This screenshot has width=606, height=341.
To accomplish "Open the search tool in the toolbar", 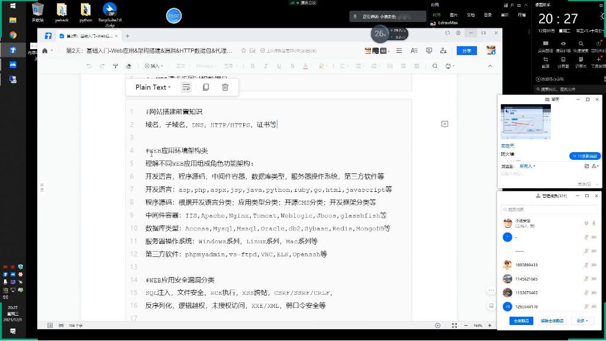I will [x=435, y=66].
